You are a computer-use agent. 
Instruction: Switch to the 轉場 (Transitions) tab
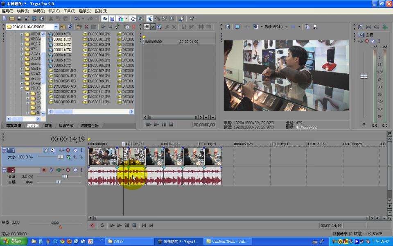pos(49,125)
